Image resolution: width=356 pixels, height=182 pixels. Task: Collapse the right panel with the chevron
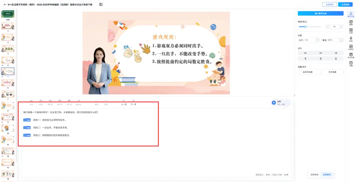coord(294,95)
